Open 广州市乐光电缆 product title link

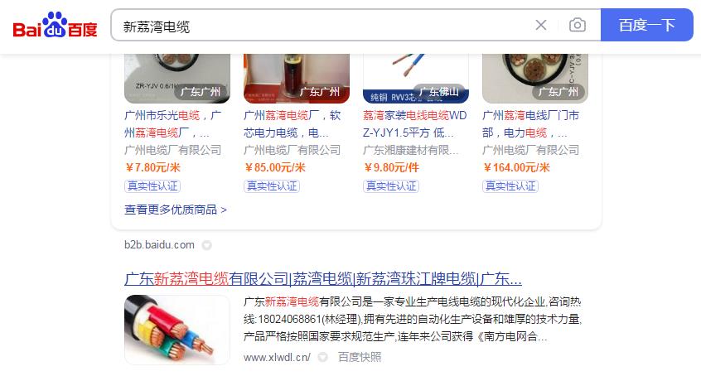point(173,124)
